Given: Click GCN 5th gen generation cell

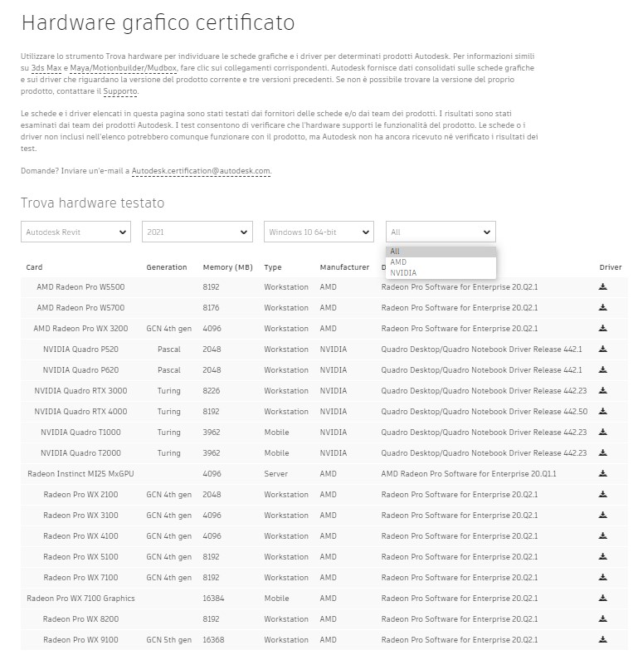Looking at the screenshot, I should click(168, 640).
